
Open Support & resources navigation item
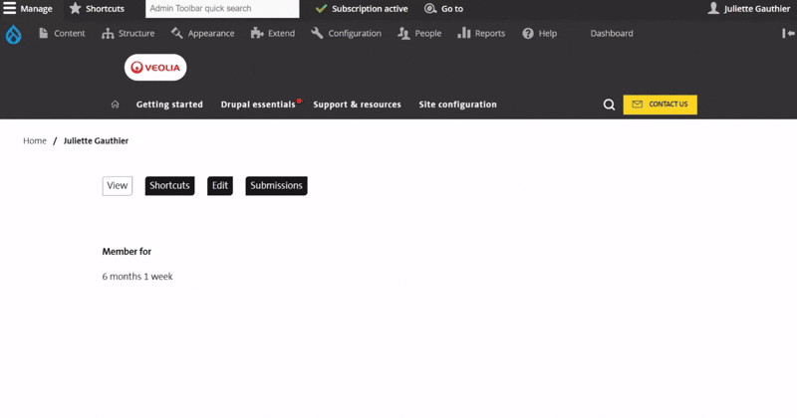[357, 104]
